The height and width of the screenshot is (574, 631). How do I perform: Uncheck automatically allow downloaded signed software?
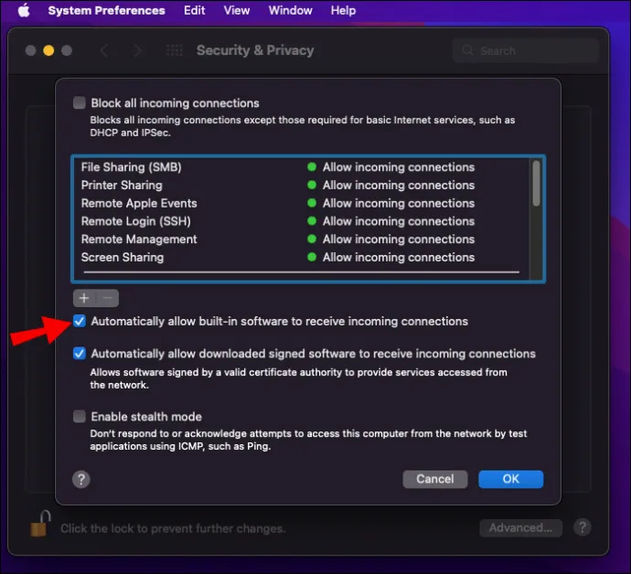pyautogui.click(x=80, y=354)
